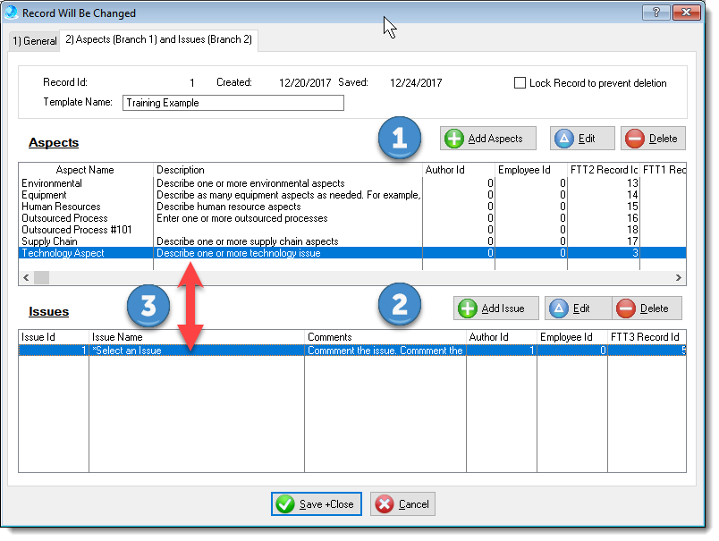Image resolution: width=719 pixels, height=541 pixels.
Task: Click the Help question mark in title bar
Action: (655, 13)
